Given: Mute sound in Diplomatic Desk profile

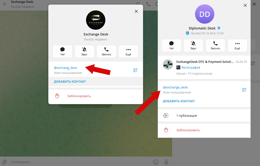Looking at the screenshot, I should coord(193,45).
